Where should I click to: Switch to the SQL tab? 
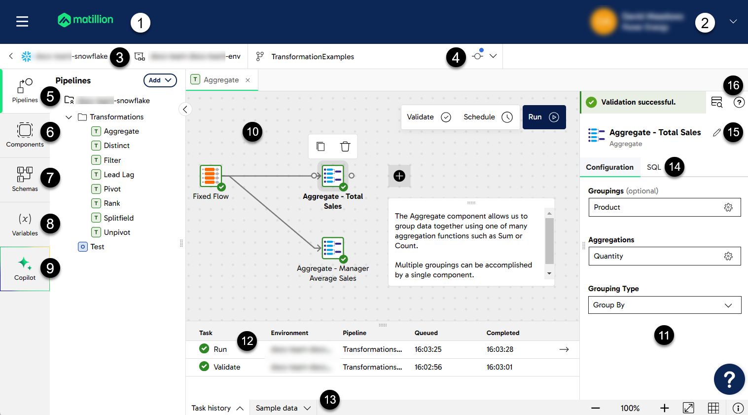[x=654, y=167]
